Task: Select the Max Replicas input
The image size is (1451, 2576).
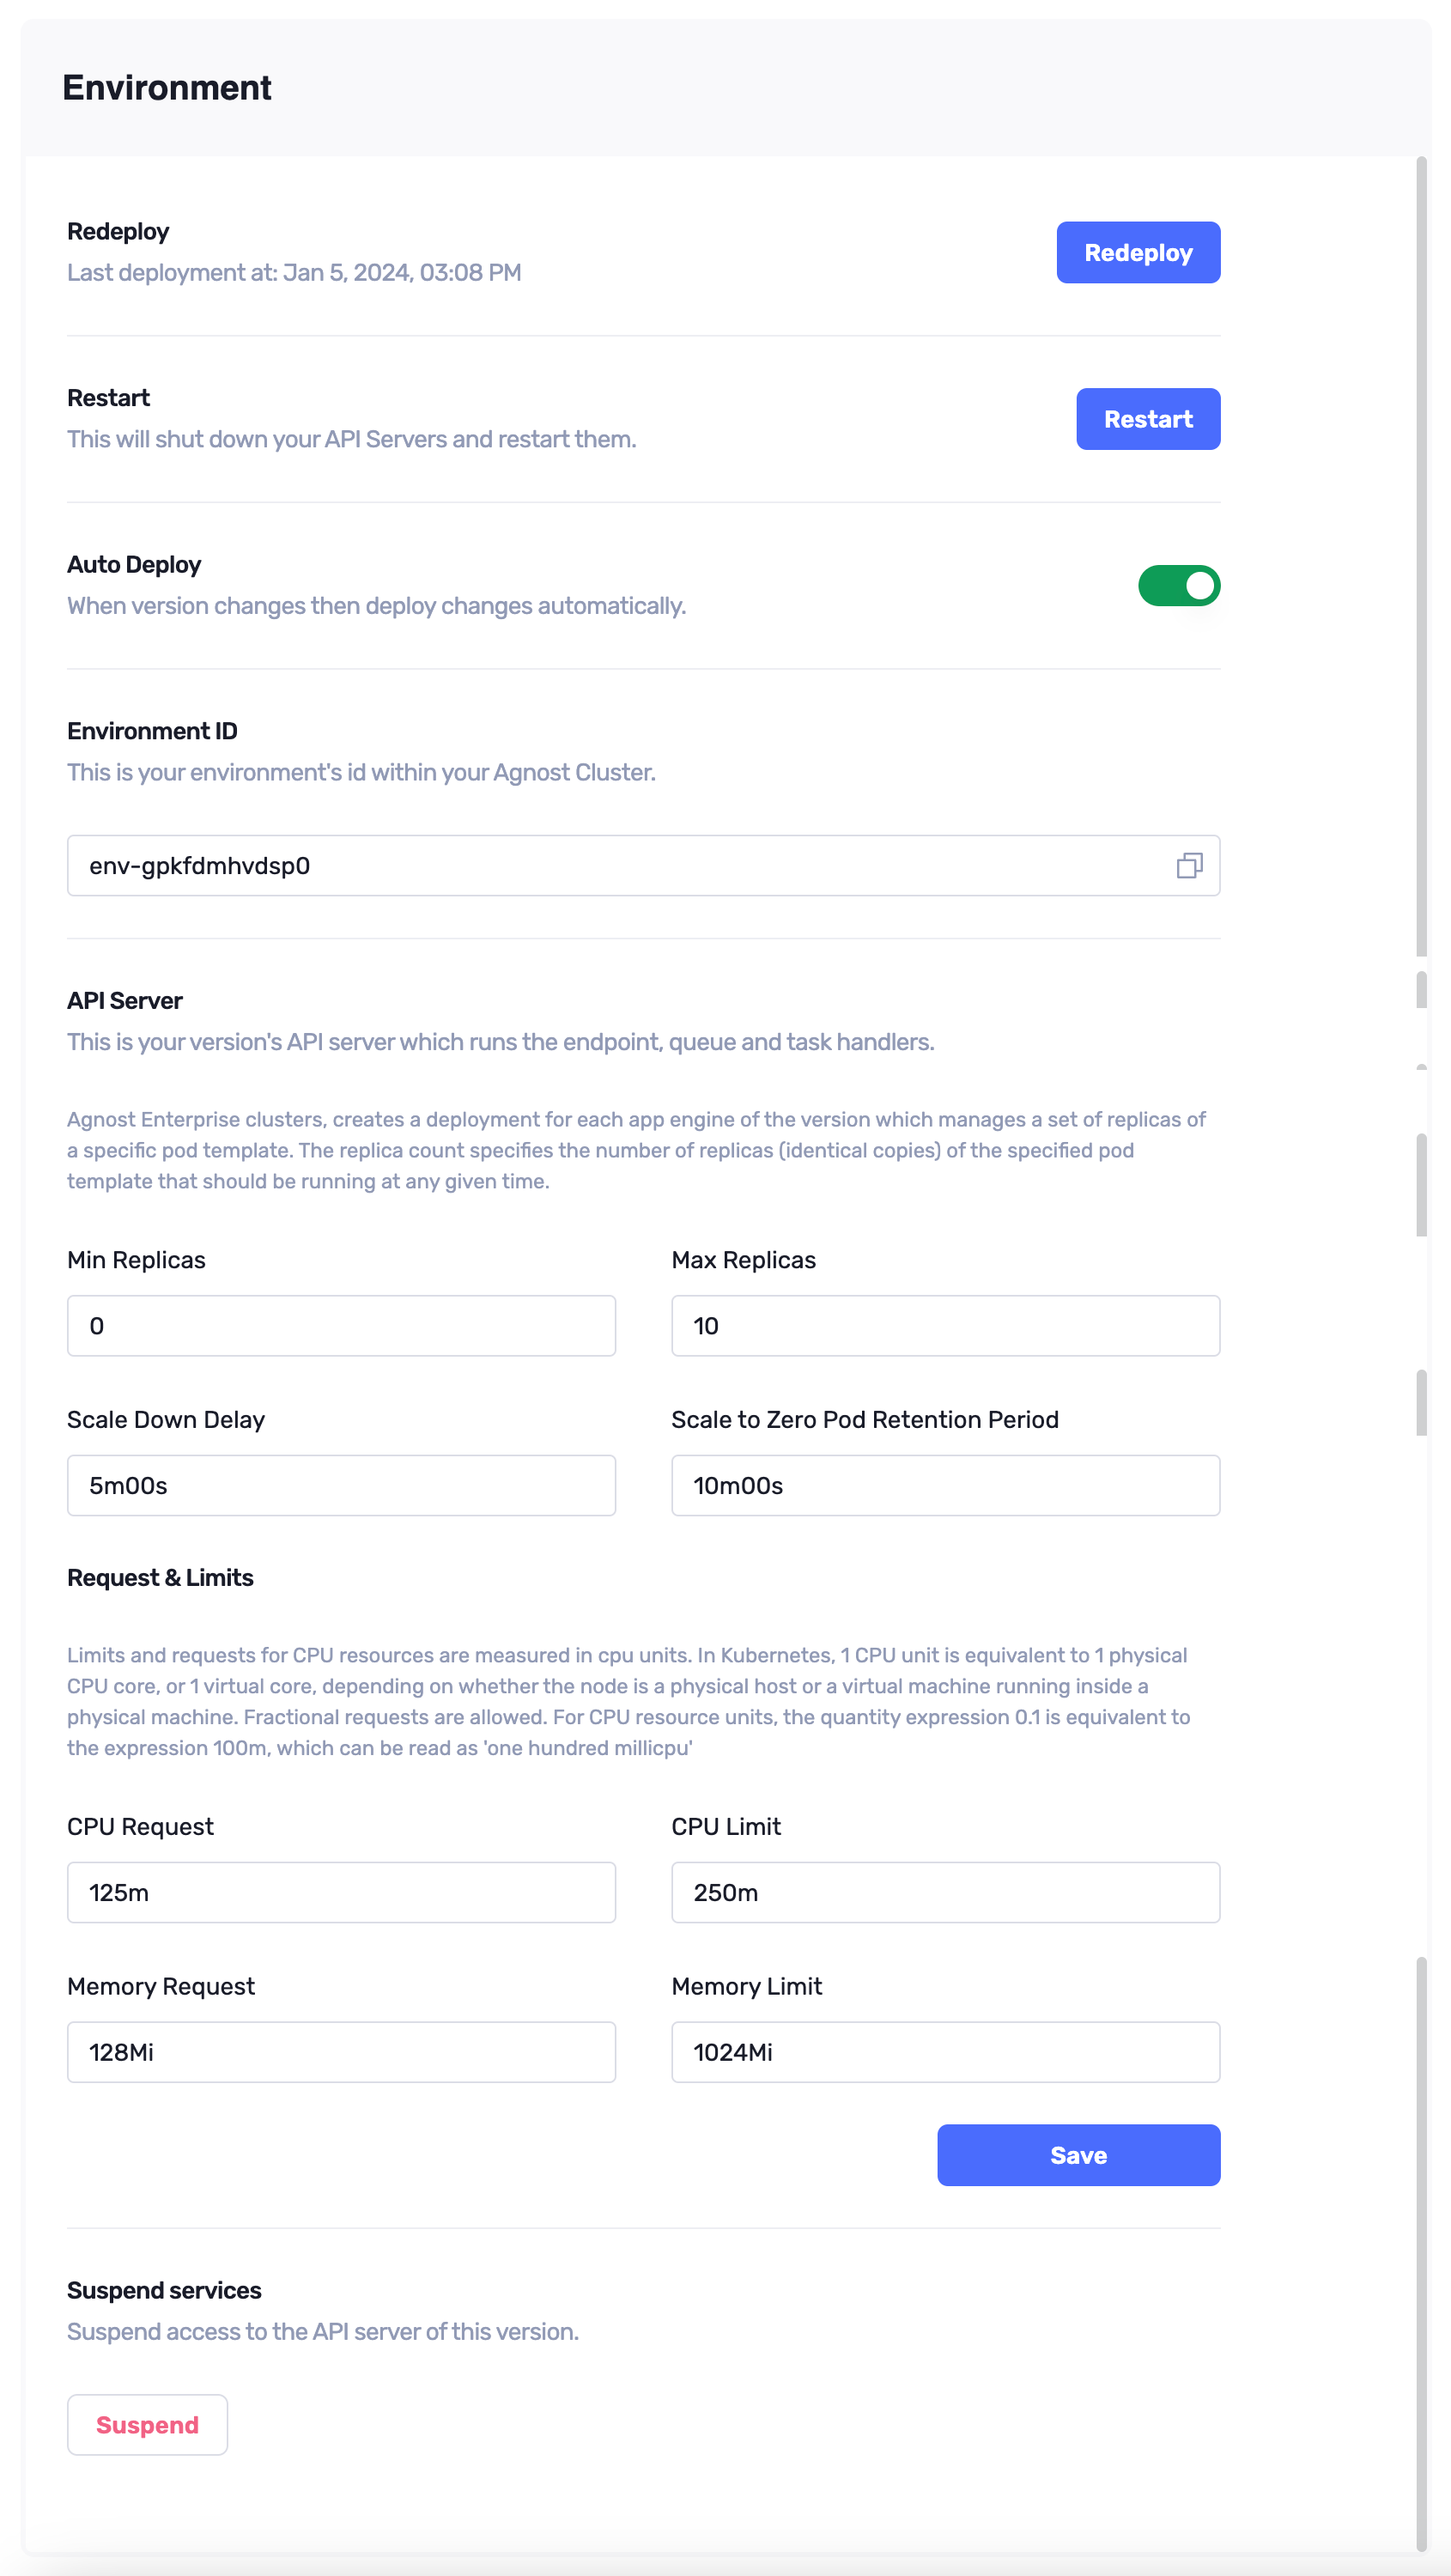Action: (944, 1326)
